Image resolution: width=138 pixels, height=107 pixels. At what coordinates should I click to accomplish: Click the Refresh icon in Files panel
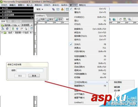[7, 29]
